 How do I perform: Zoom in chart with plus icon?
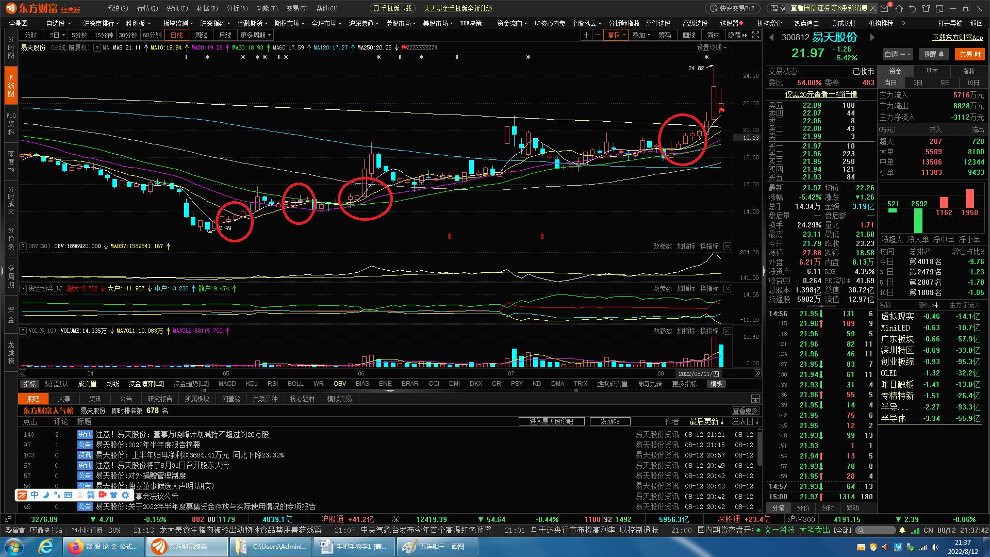click(586, 35)
